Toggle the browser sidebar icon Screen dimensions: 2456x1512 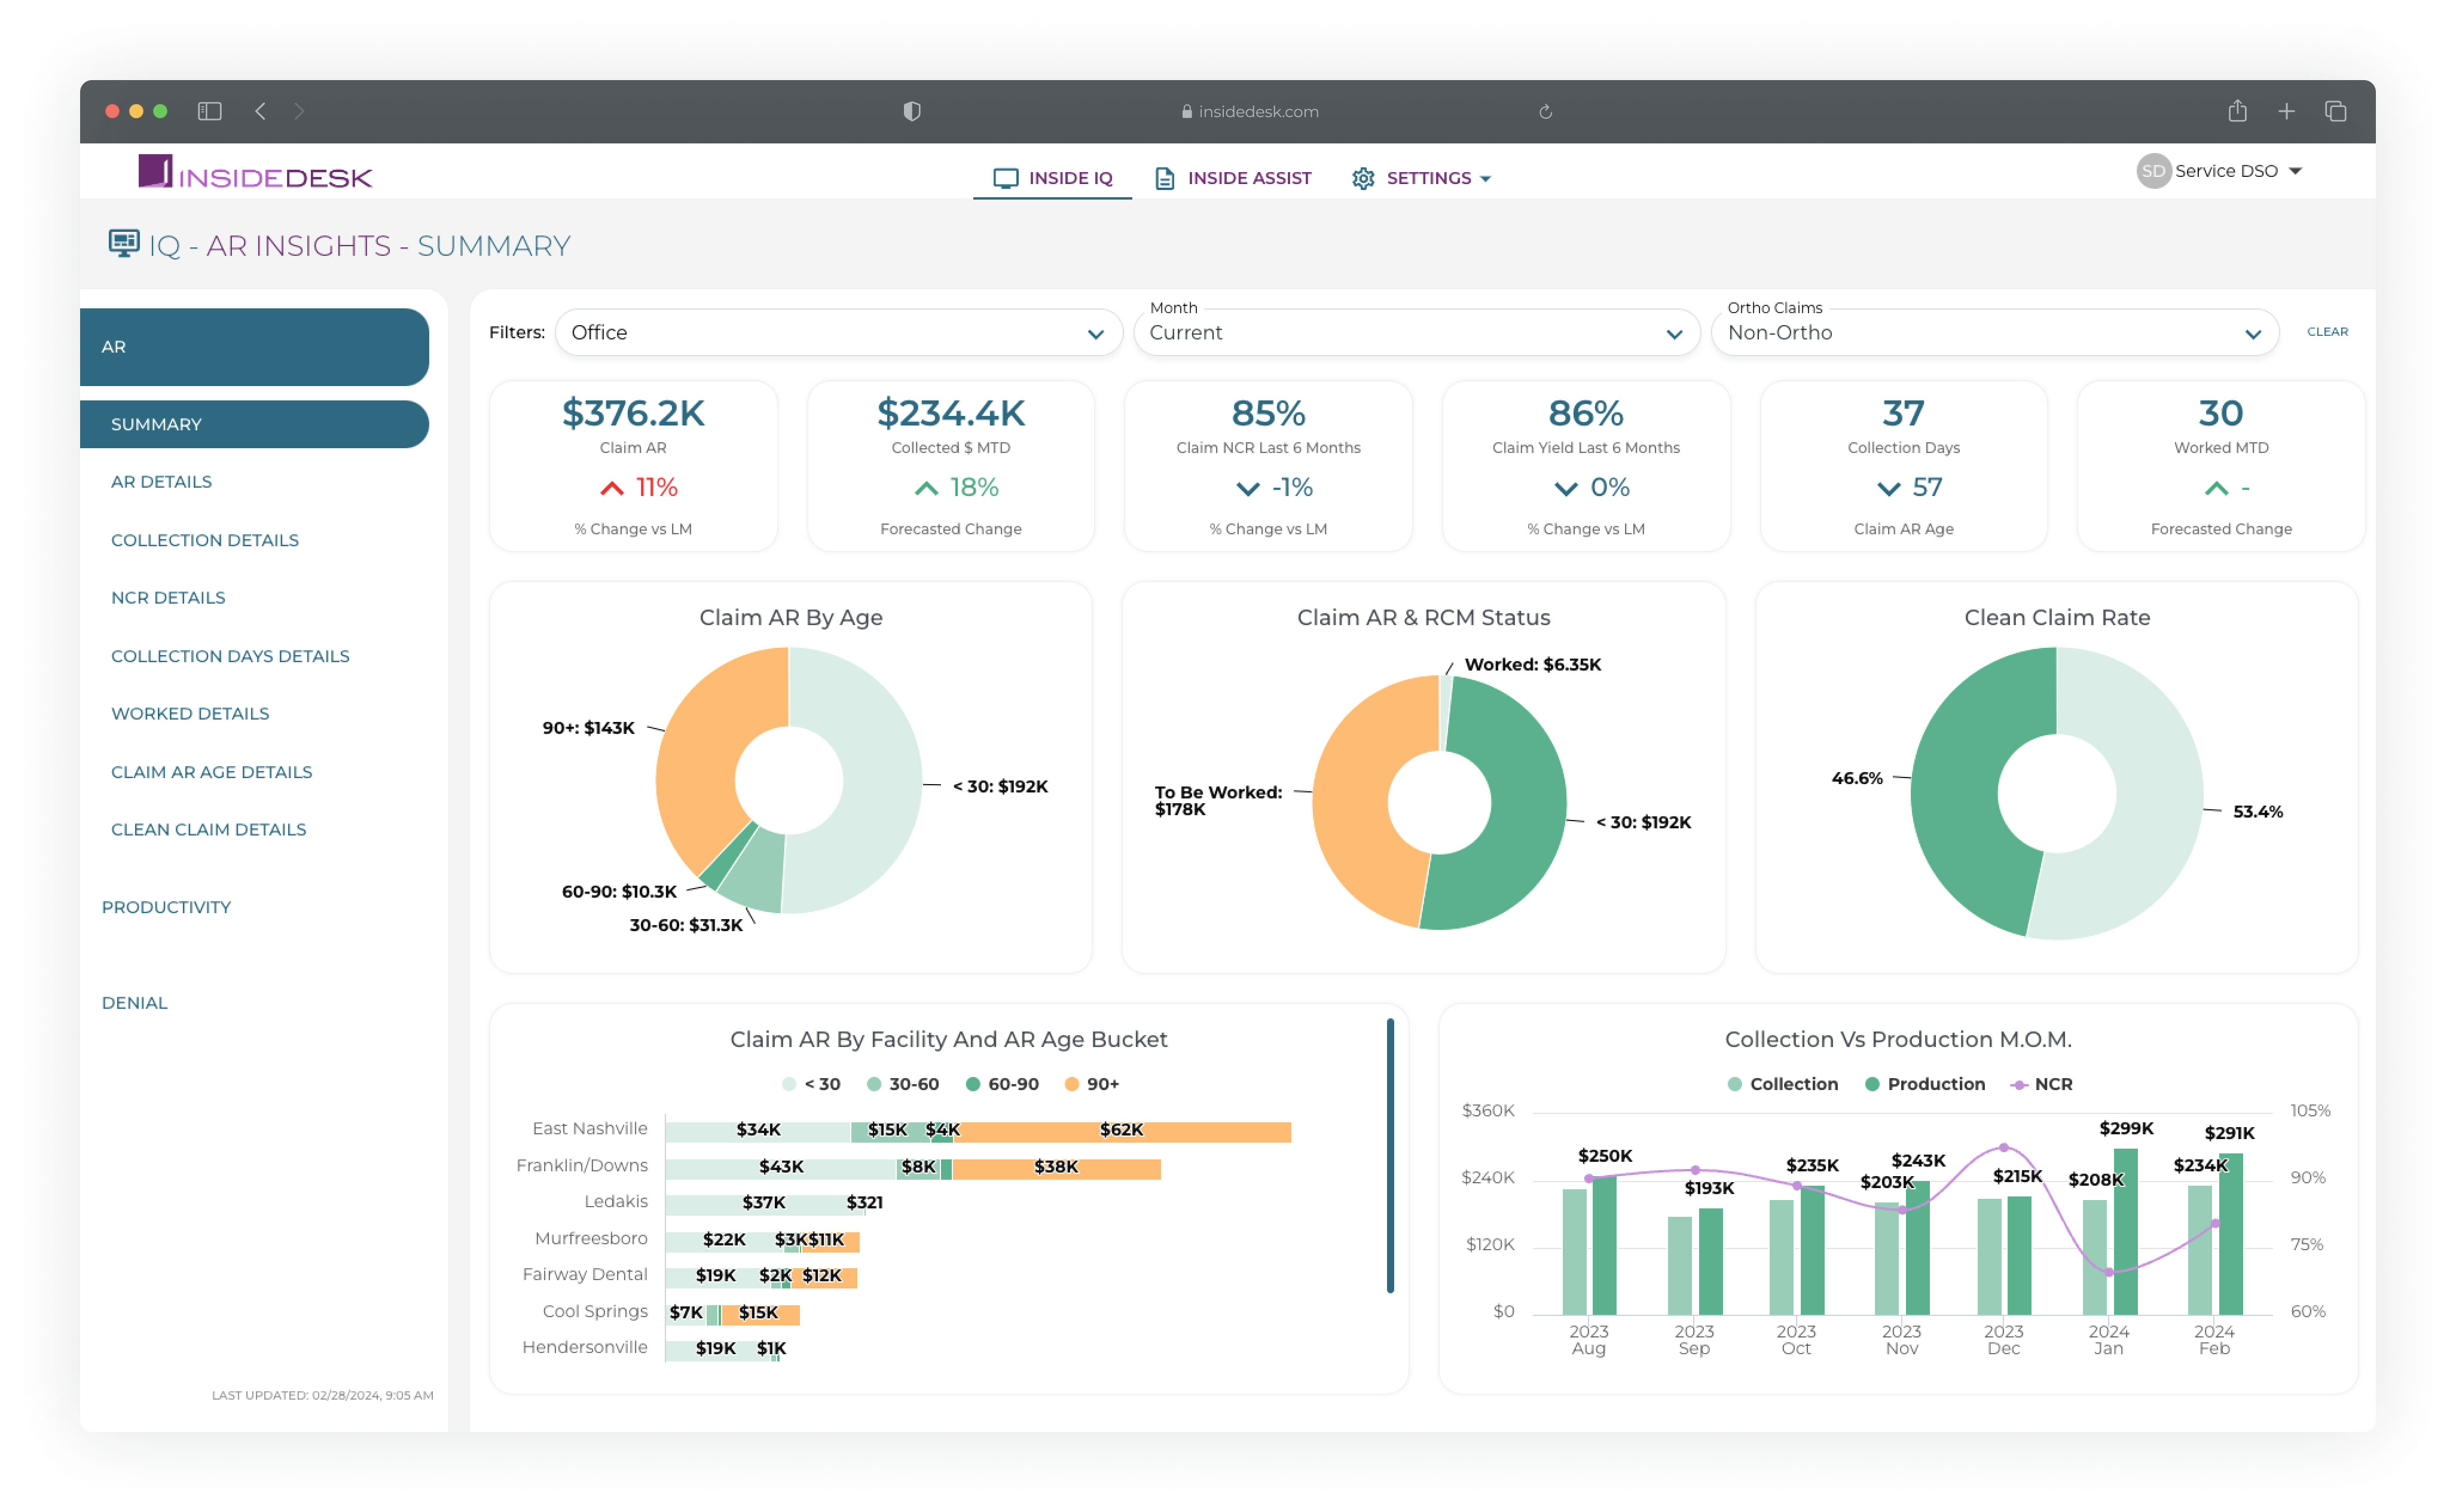coord(209,111)
